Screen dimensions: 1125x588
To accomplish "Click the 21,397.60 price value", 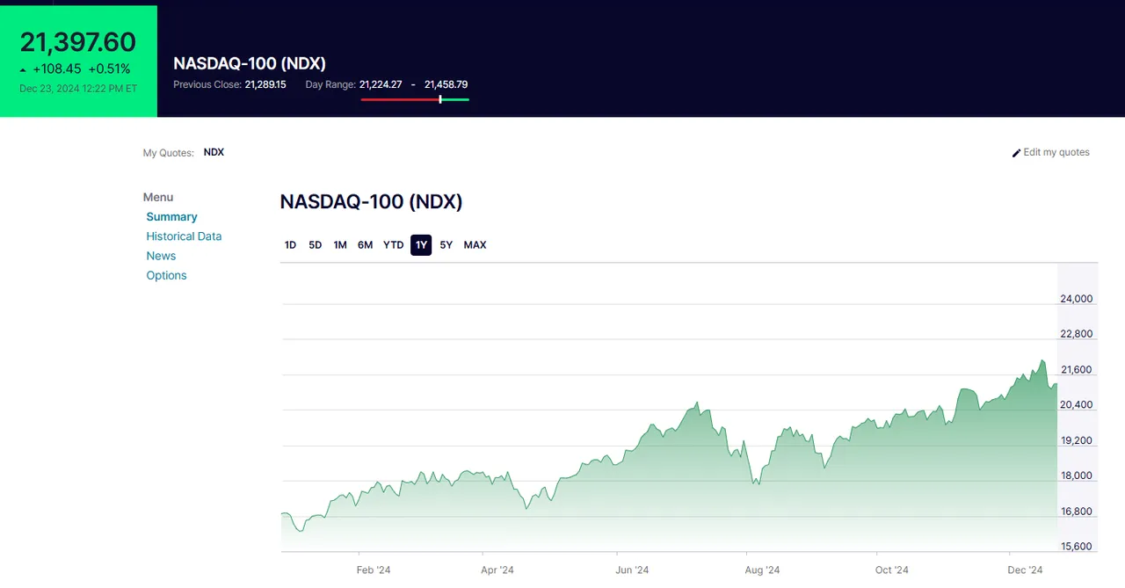I will (x=78, y=42).
